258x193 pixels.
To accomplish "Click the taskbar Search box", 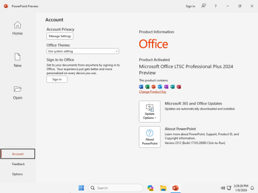I will 116,188.
